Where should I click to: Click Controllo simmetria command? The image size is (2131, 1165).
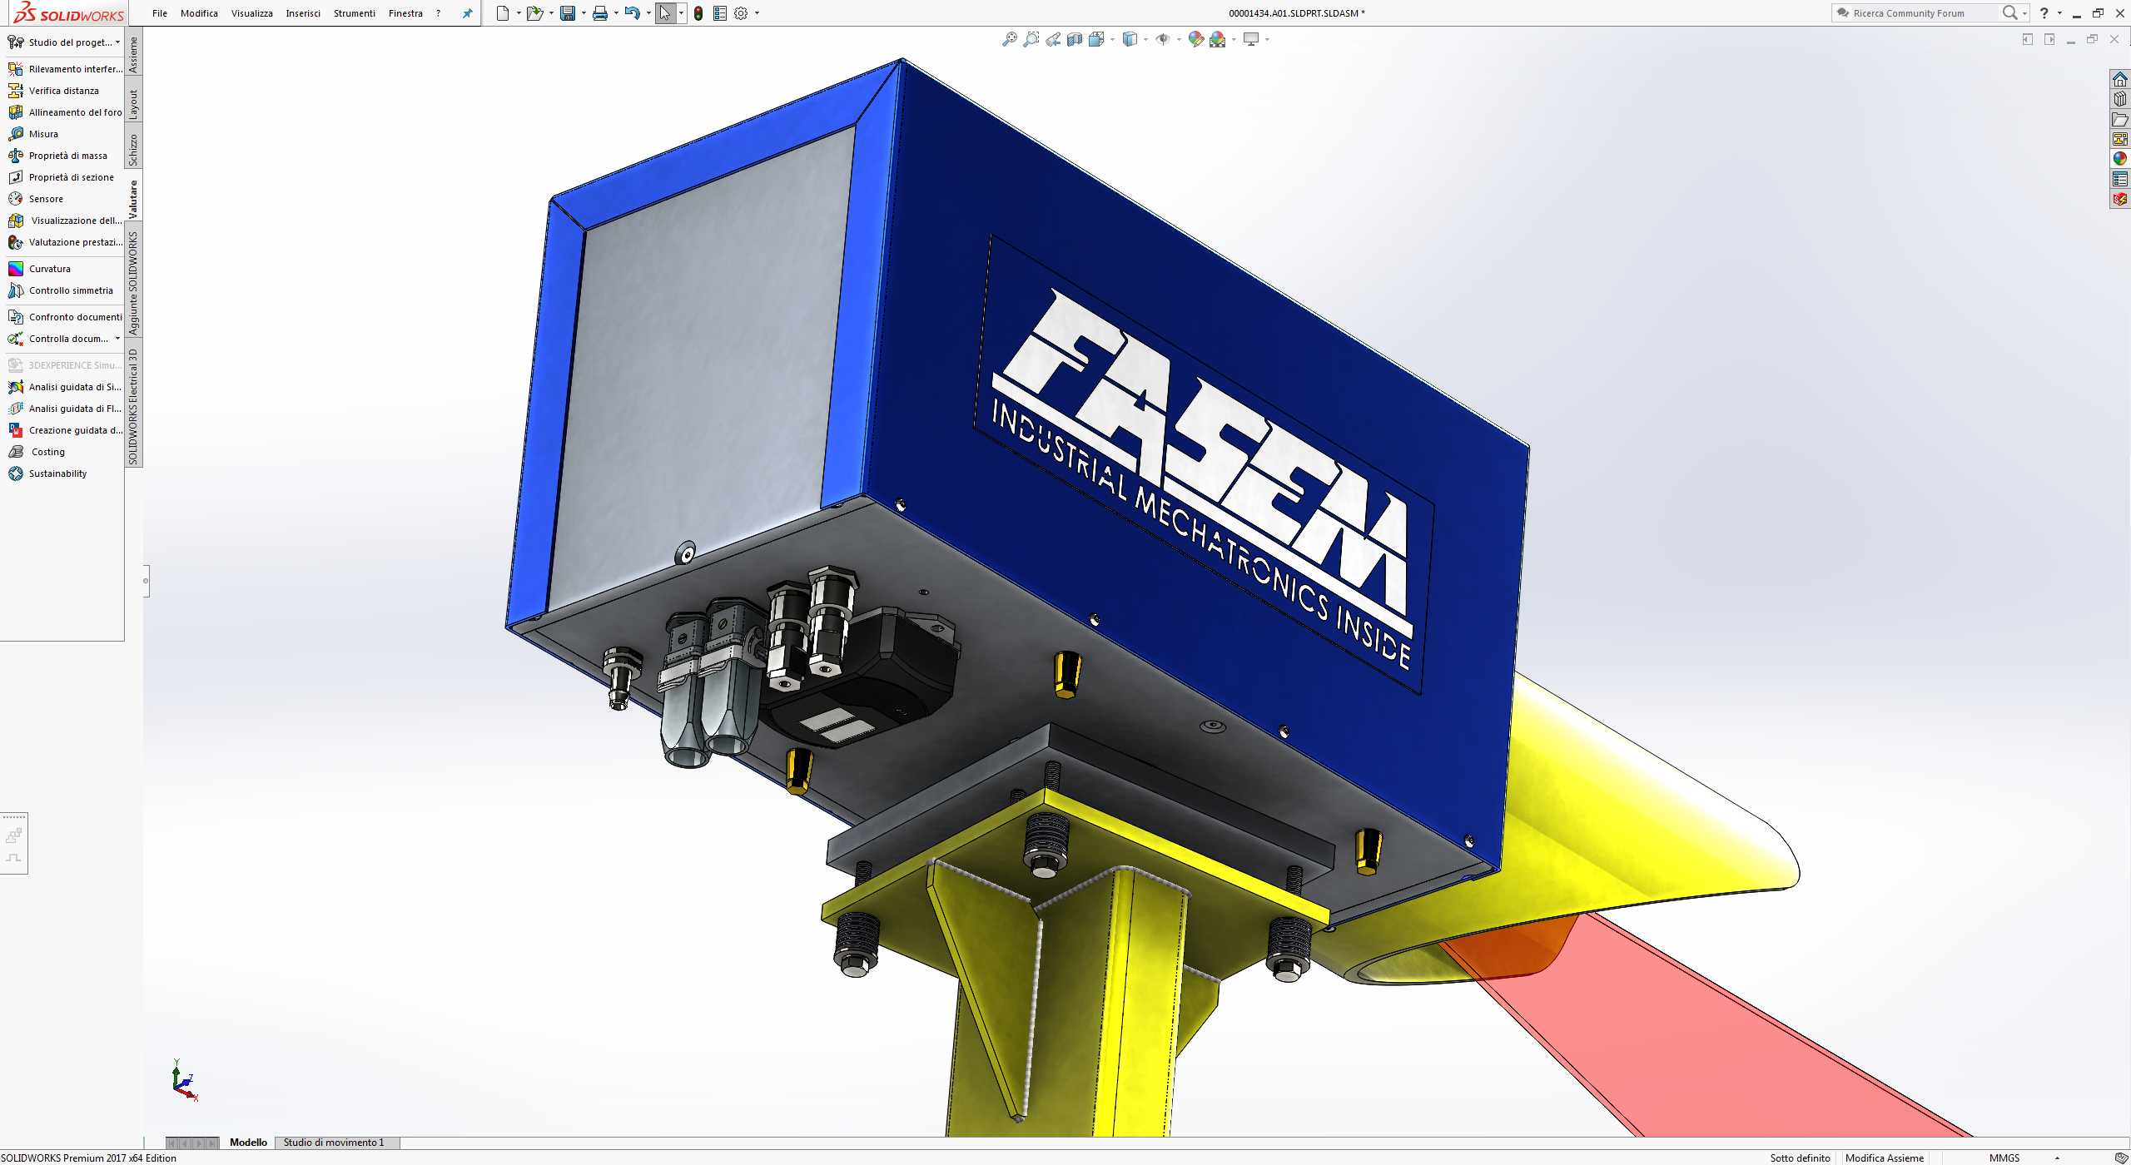point(61,290)
